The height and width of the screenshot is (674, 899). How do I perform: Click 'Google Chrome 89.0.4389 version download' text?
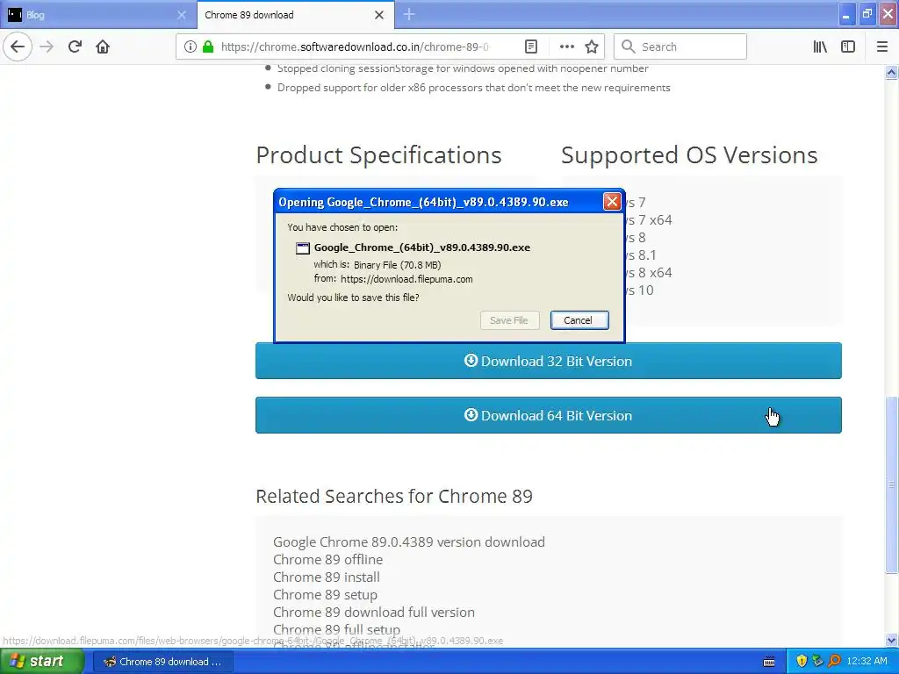(409, 542)
